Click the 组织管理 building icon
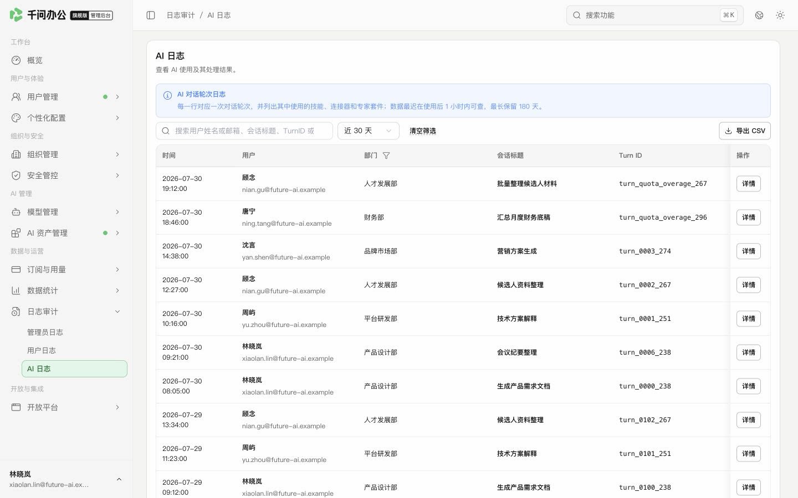The height and width of the screenshot is (498, 798). pyautogui.click(x=16, y=154)
